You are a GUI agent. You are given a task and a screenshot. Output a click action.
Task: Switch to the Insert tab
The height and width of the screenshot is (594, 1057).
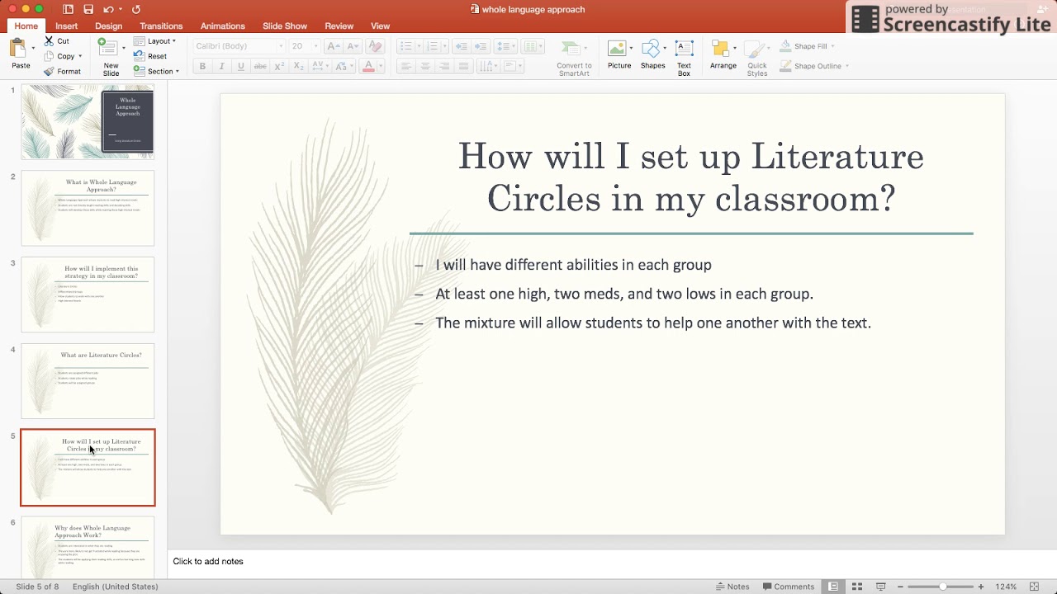pos(67,26)
